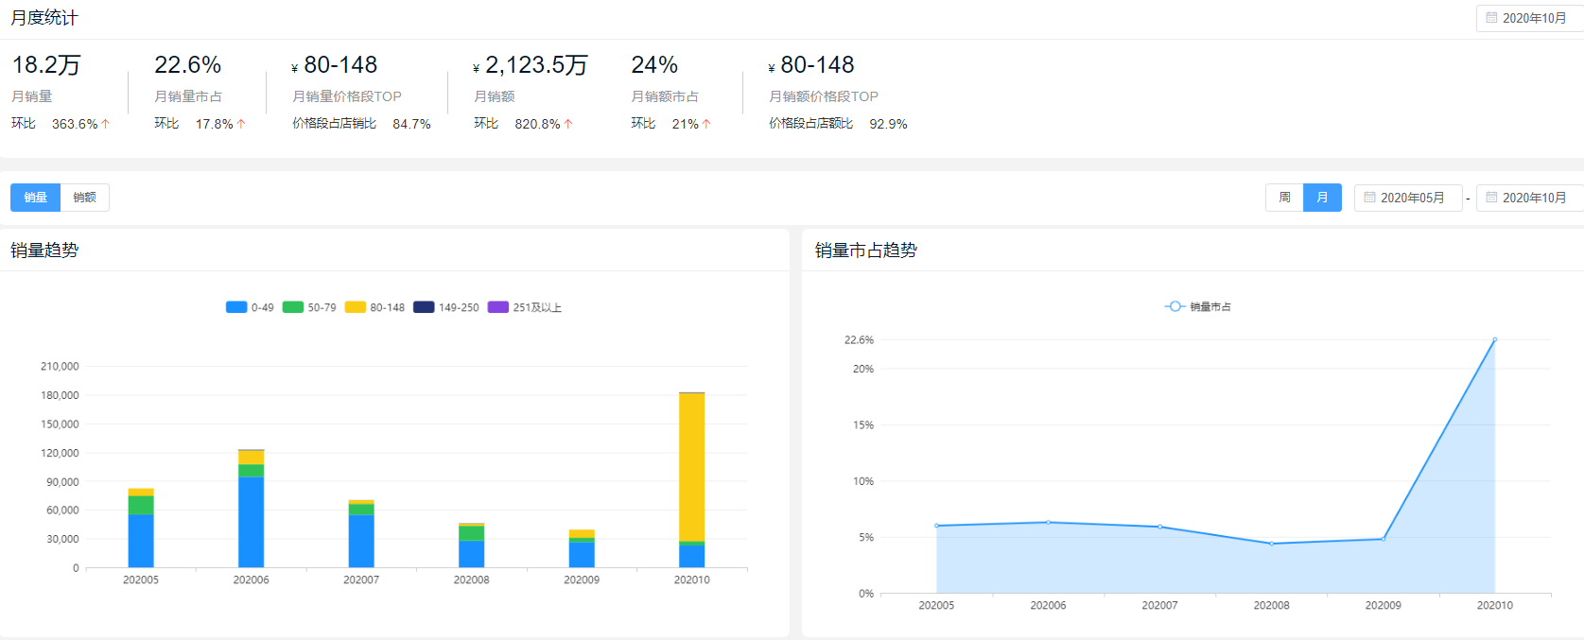
Task: Click the 24% revenue share value
Action: pyautogui.click(x=654, y=65)
